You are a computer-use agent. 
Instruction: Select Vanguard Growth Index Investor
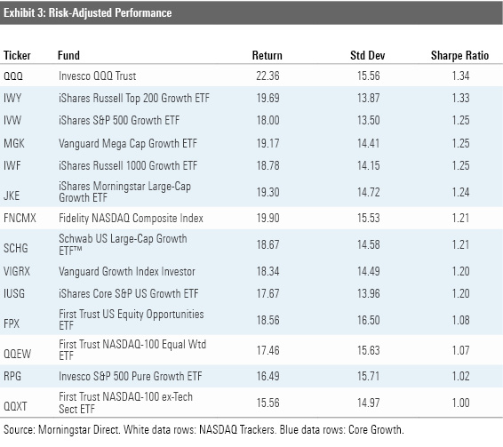pyautogui.click(x=127, y=271)
